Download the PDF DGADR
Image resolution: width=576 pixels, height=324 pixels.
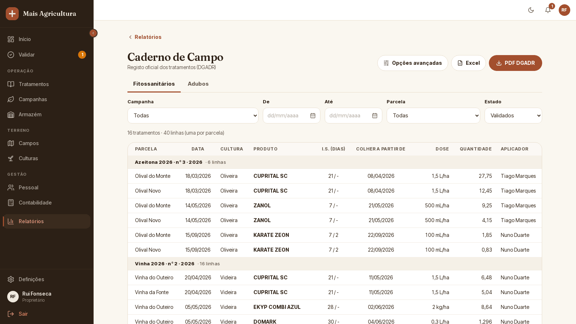coord(516,63)
